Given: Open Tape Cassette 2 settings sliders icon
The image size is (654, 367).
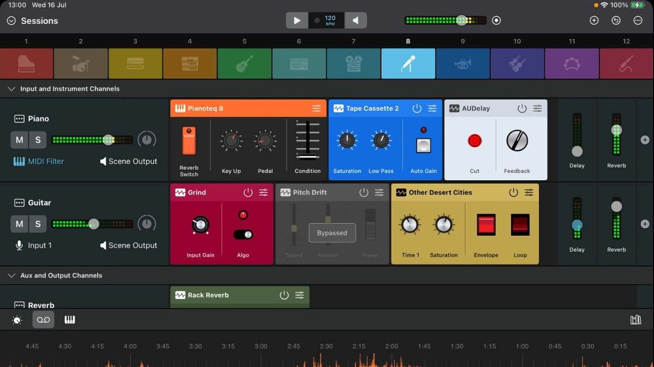Looking at the screenshot, I should pos(432,108).
